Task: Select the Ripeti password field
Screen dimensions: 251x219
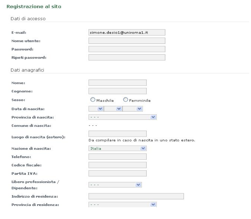Action: (x=127, y=57)
